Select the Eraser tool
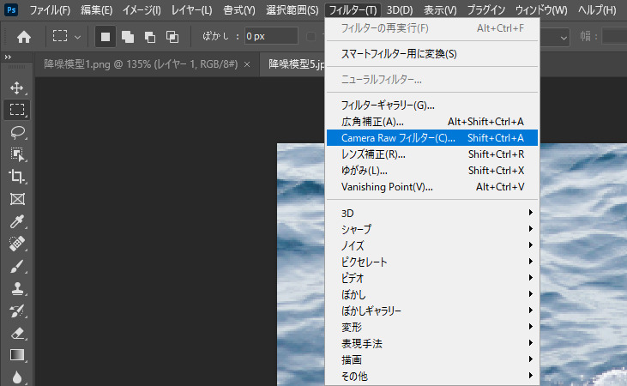The height and width of the screenshot is (386, 627). click(x=16, y=333)
